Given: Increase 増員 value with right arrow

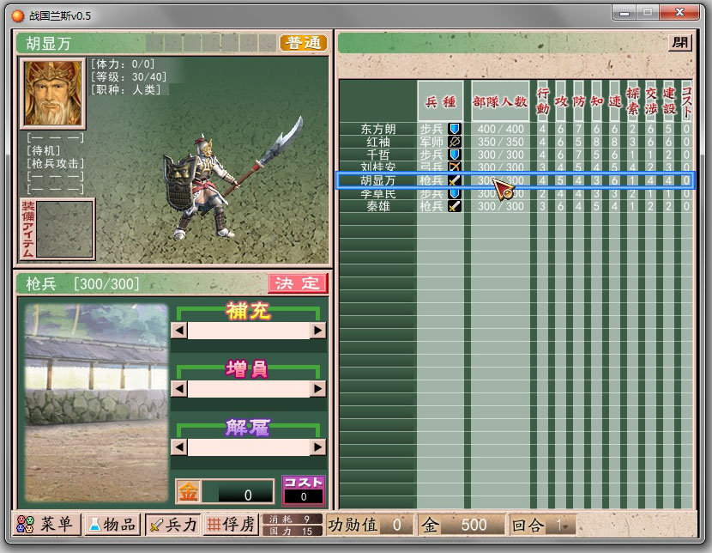Looking at the screenshot, I should pos(318,389).
